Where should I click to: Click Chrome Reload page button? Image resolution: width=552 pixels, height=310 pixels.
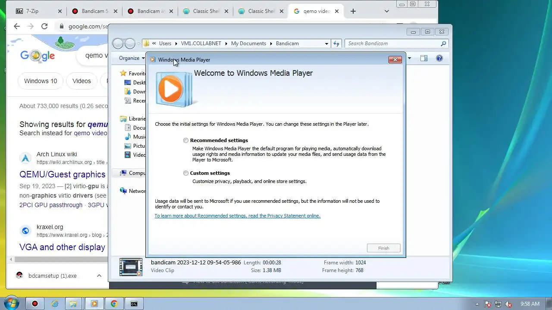coord(44,26)
